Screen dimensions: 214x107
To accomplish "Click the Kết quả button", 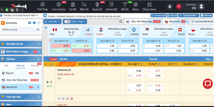I will (172, 16).
